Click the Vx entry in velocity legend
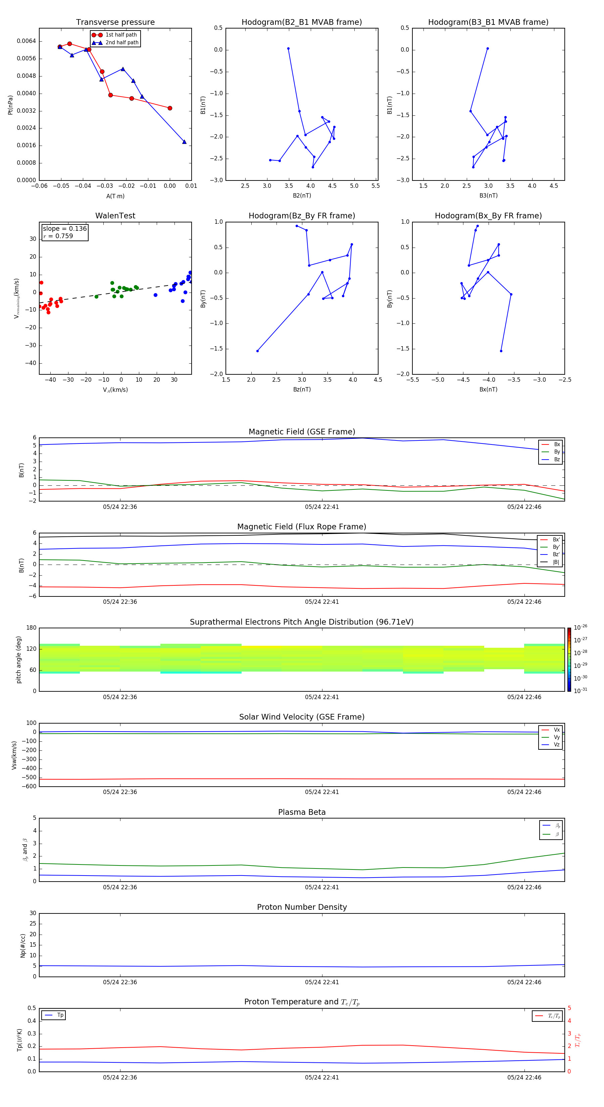604x1107 pixels. (551, 730)
